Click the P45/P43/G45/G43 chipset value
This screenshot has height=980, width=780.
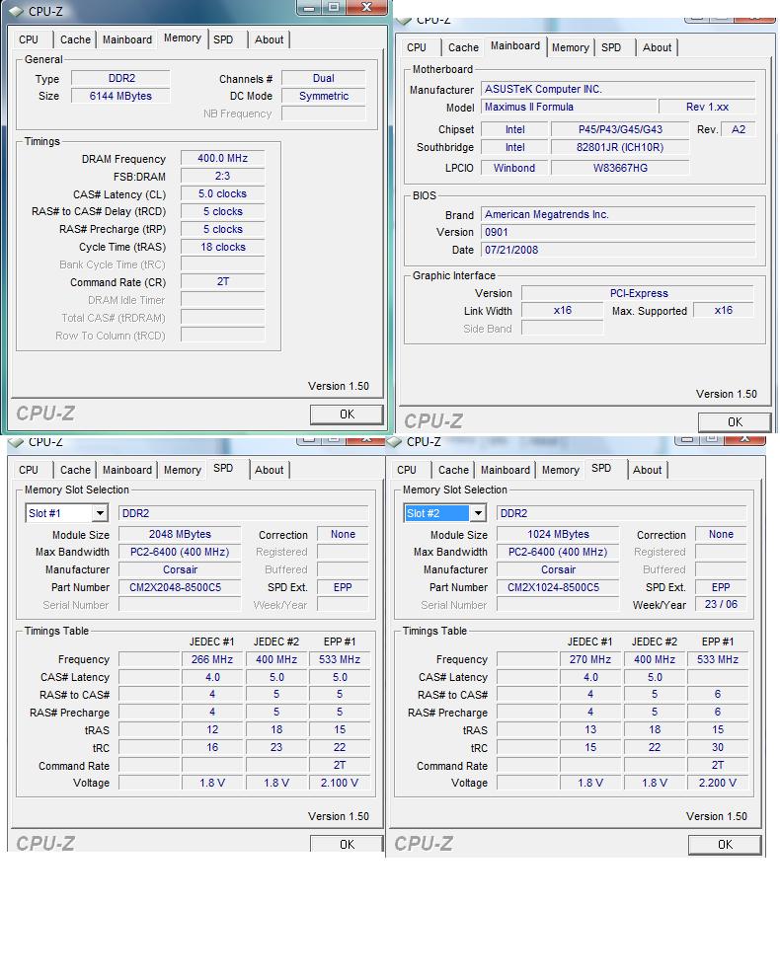[x=620, y=129]
